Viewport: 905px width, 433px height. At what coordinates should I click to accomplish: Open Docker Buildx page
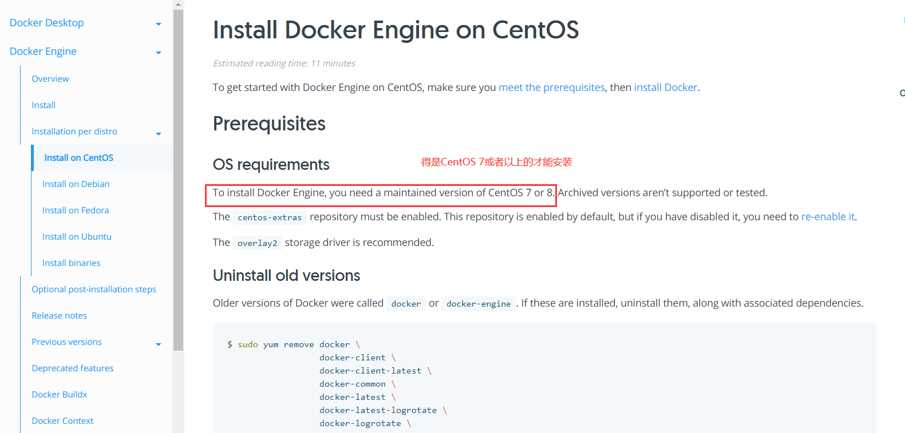point(60,395)
